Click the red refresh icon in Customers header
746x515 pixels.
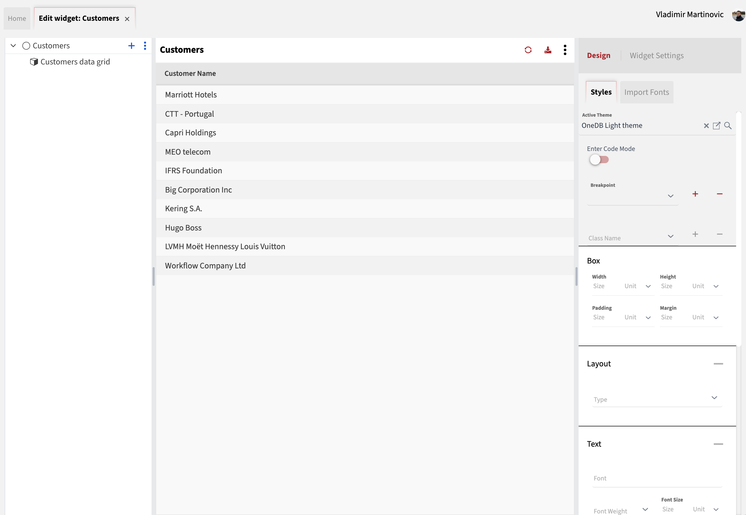[x=528, y=50]
